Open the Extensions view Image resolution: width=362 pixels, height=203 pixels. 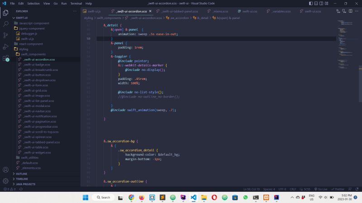5,58
